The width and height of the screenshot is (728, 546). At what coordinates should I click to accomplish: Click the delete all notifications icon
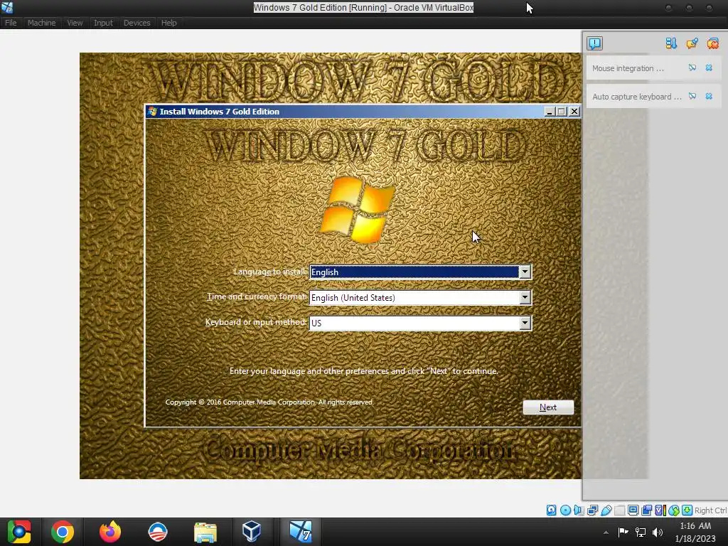[712, 43]
